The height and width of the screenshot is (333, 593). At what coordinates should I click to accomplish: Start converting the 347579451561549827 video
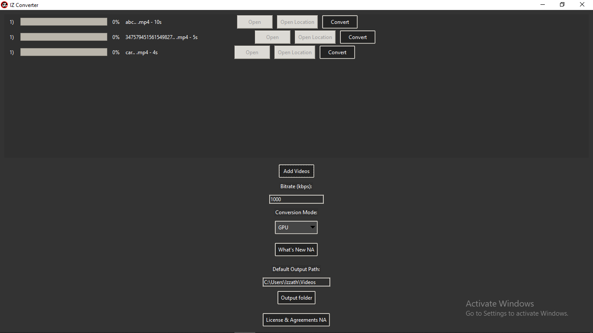click(357, 37)
